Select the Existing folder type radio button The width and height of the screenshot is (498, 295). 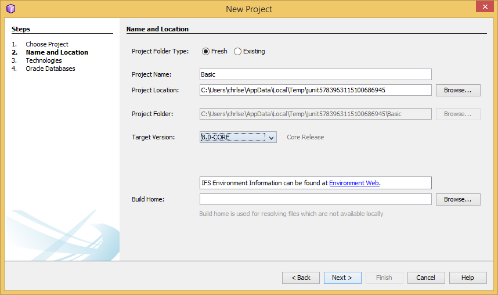(x=237, y=52)
